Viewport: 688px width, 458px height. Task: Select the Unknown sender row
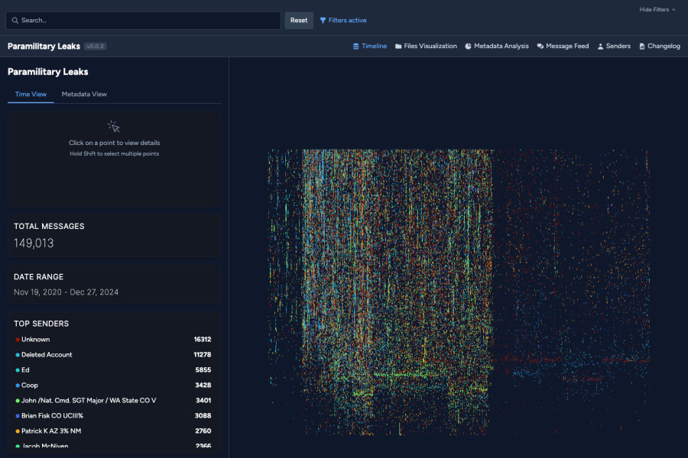pos(113,339)
